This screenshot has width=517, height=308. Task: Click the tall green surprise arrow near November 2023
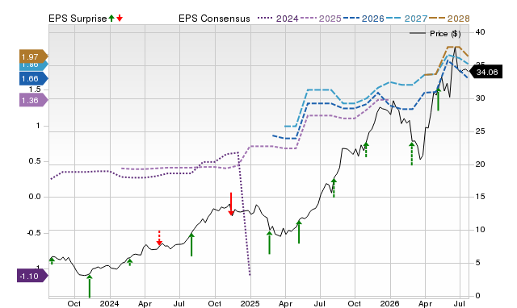(90, 286)
